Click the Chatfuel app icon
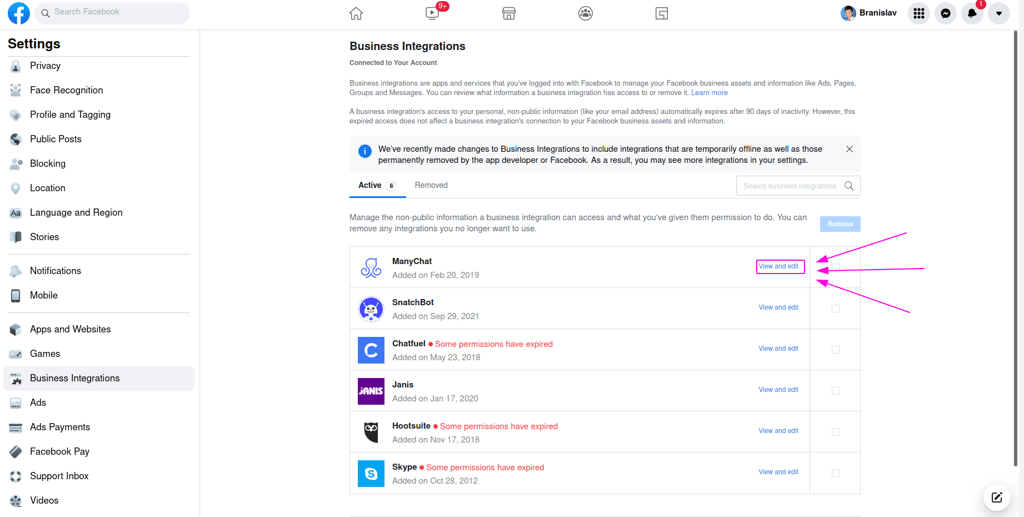This screenshot has width=1024, height=517. (371, 350)
